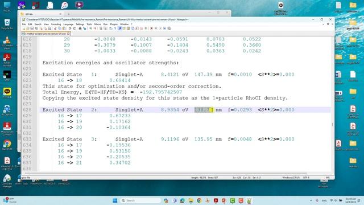Click the Replace toolbar icon
364x205 pixels.
85,28
